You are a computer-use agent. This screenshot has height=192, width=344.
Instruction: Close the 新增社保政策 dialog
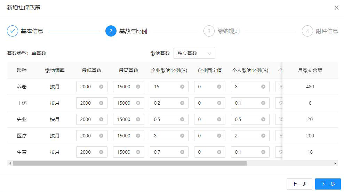pyautogui.click(x=336, y=8)
